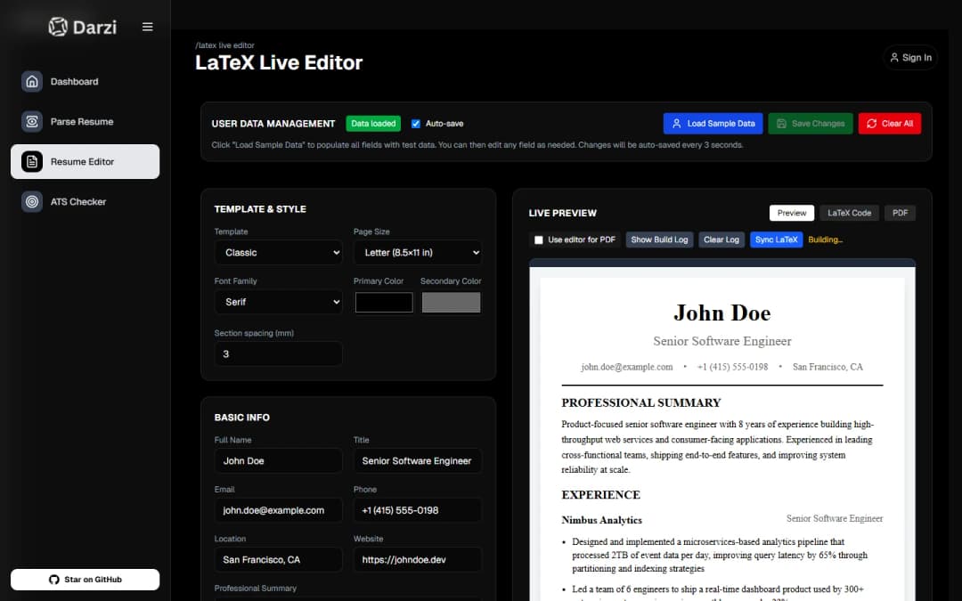Click the Section spacing input field

(278, 353)
